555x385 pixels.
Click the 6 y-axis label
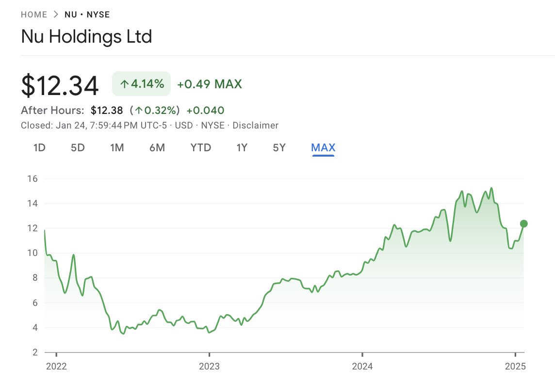pos(35,303)
